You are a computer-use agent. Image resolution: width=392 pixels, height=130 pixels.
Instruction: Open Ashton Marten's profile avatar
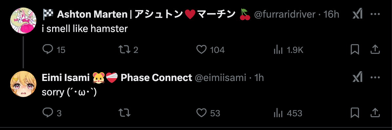23,21
